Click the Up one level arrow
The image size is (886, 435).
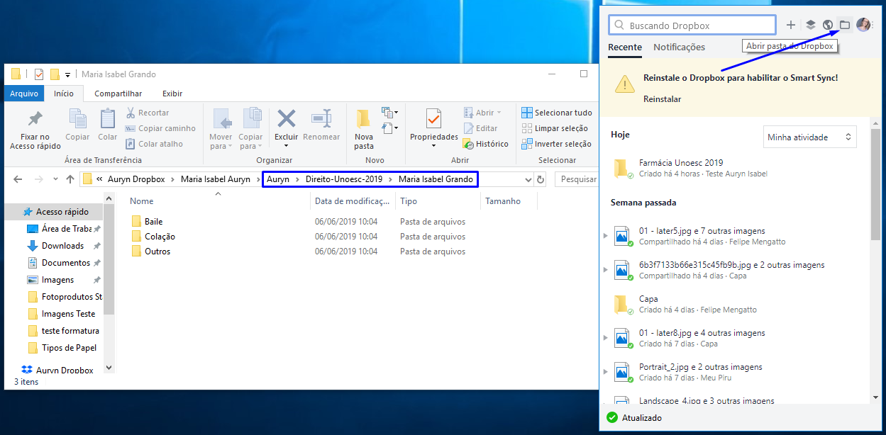(x=70, y=179)
